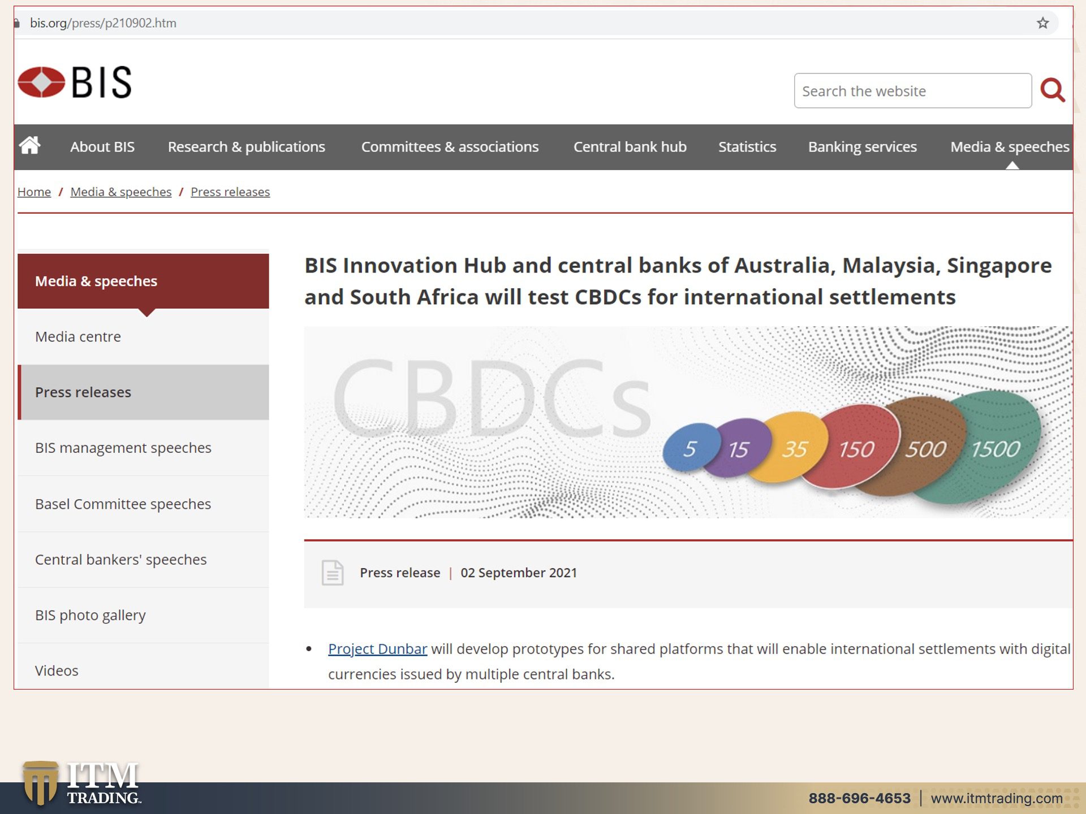Open Videos sidebar item

(143, 667)
